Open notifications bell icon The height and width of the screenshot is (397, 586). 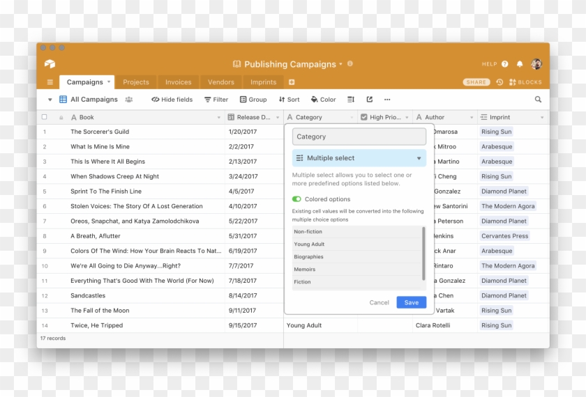pos(520,64)
